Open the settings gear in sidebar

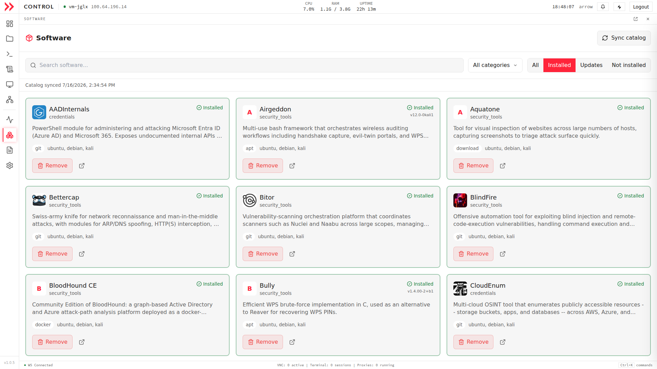[x=10, y=165]
